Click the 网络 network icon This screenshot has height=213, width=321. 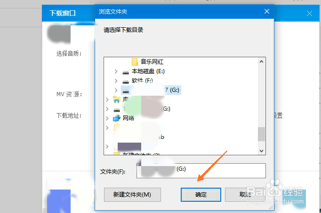click(116, 118)
